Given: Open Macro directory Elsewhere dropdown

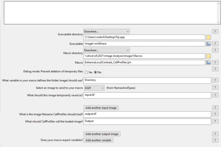Looking at the screenshot, I should click(106, 50).
